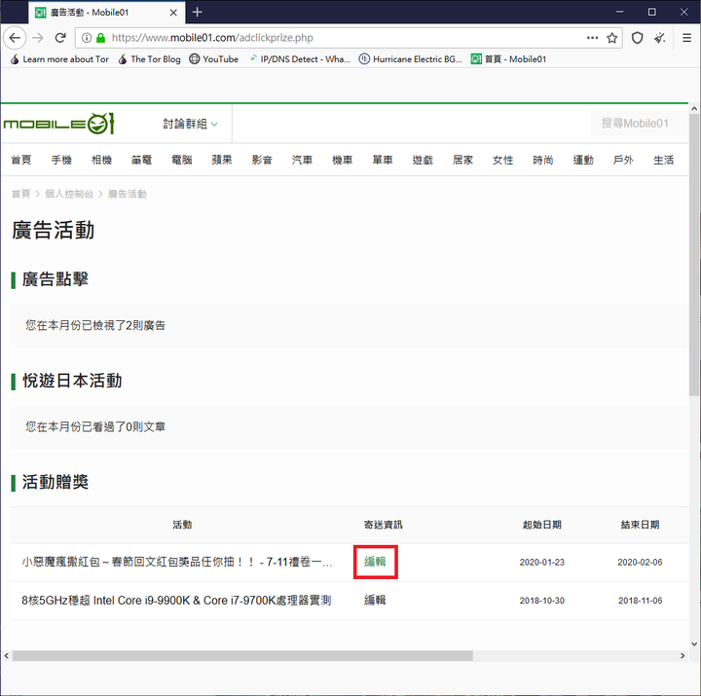Viewport: 701px width, 696px height.
Task: Click the scroll down arrow
Action: (x=694, y=643)
